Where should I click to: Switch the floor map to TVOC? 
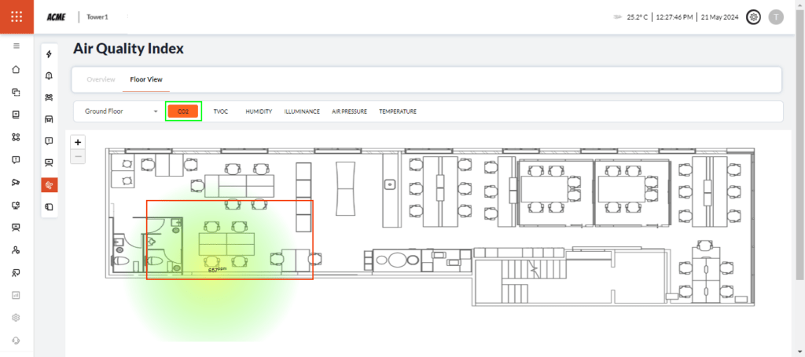[220, 111]
